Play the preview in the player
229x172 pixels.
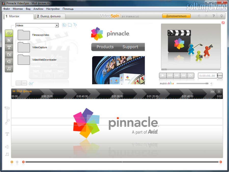[163, 75]
